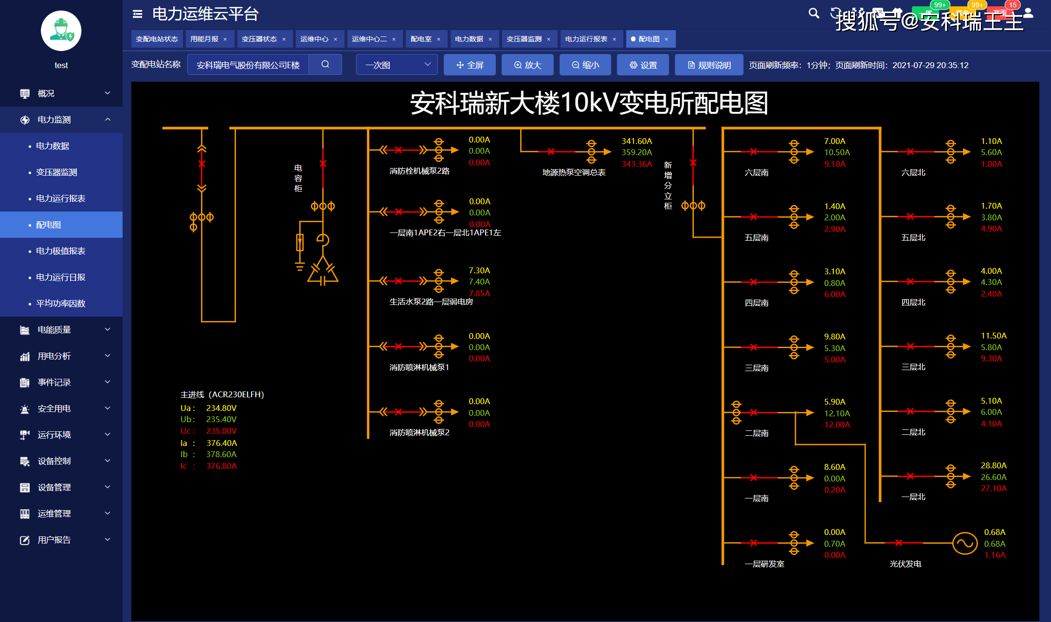Click the substation name input field
The height and width of the screenshot is (622, 1051).
[248, 65]
